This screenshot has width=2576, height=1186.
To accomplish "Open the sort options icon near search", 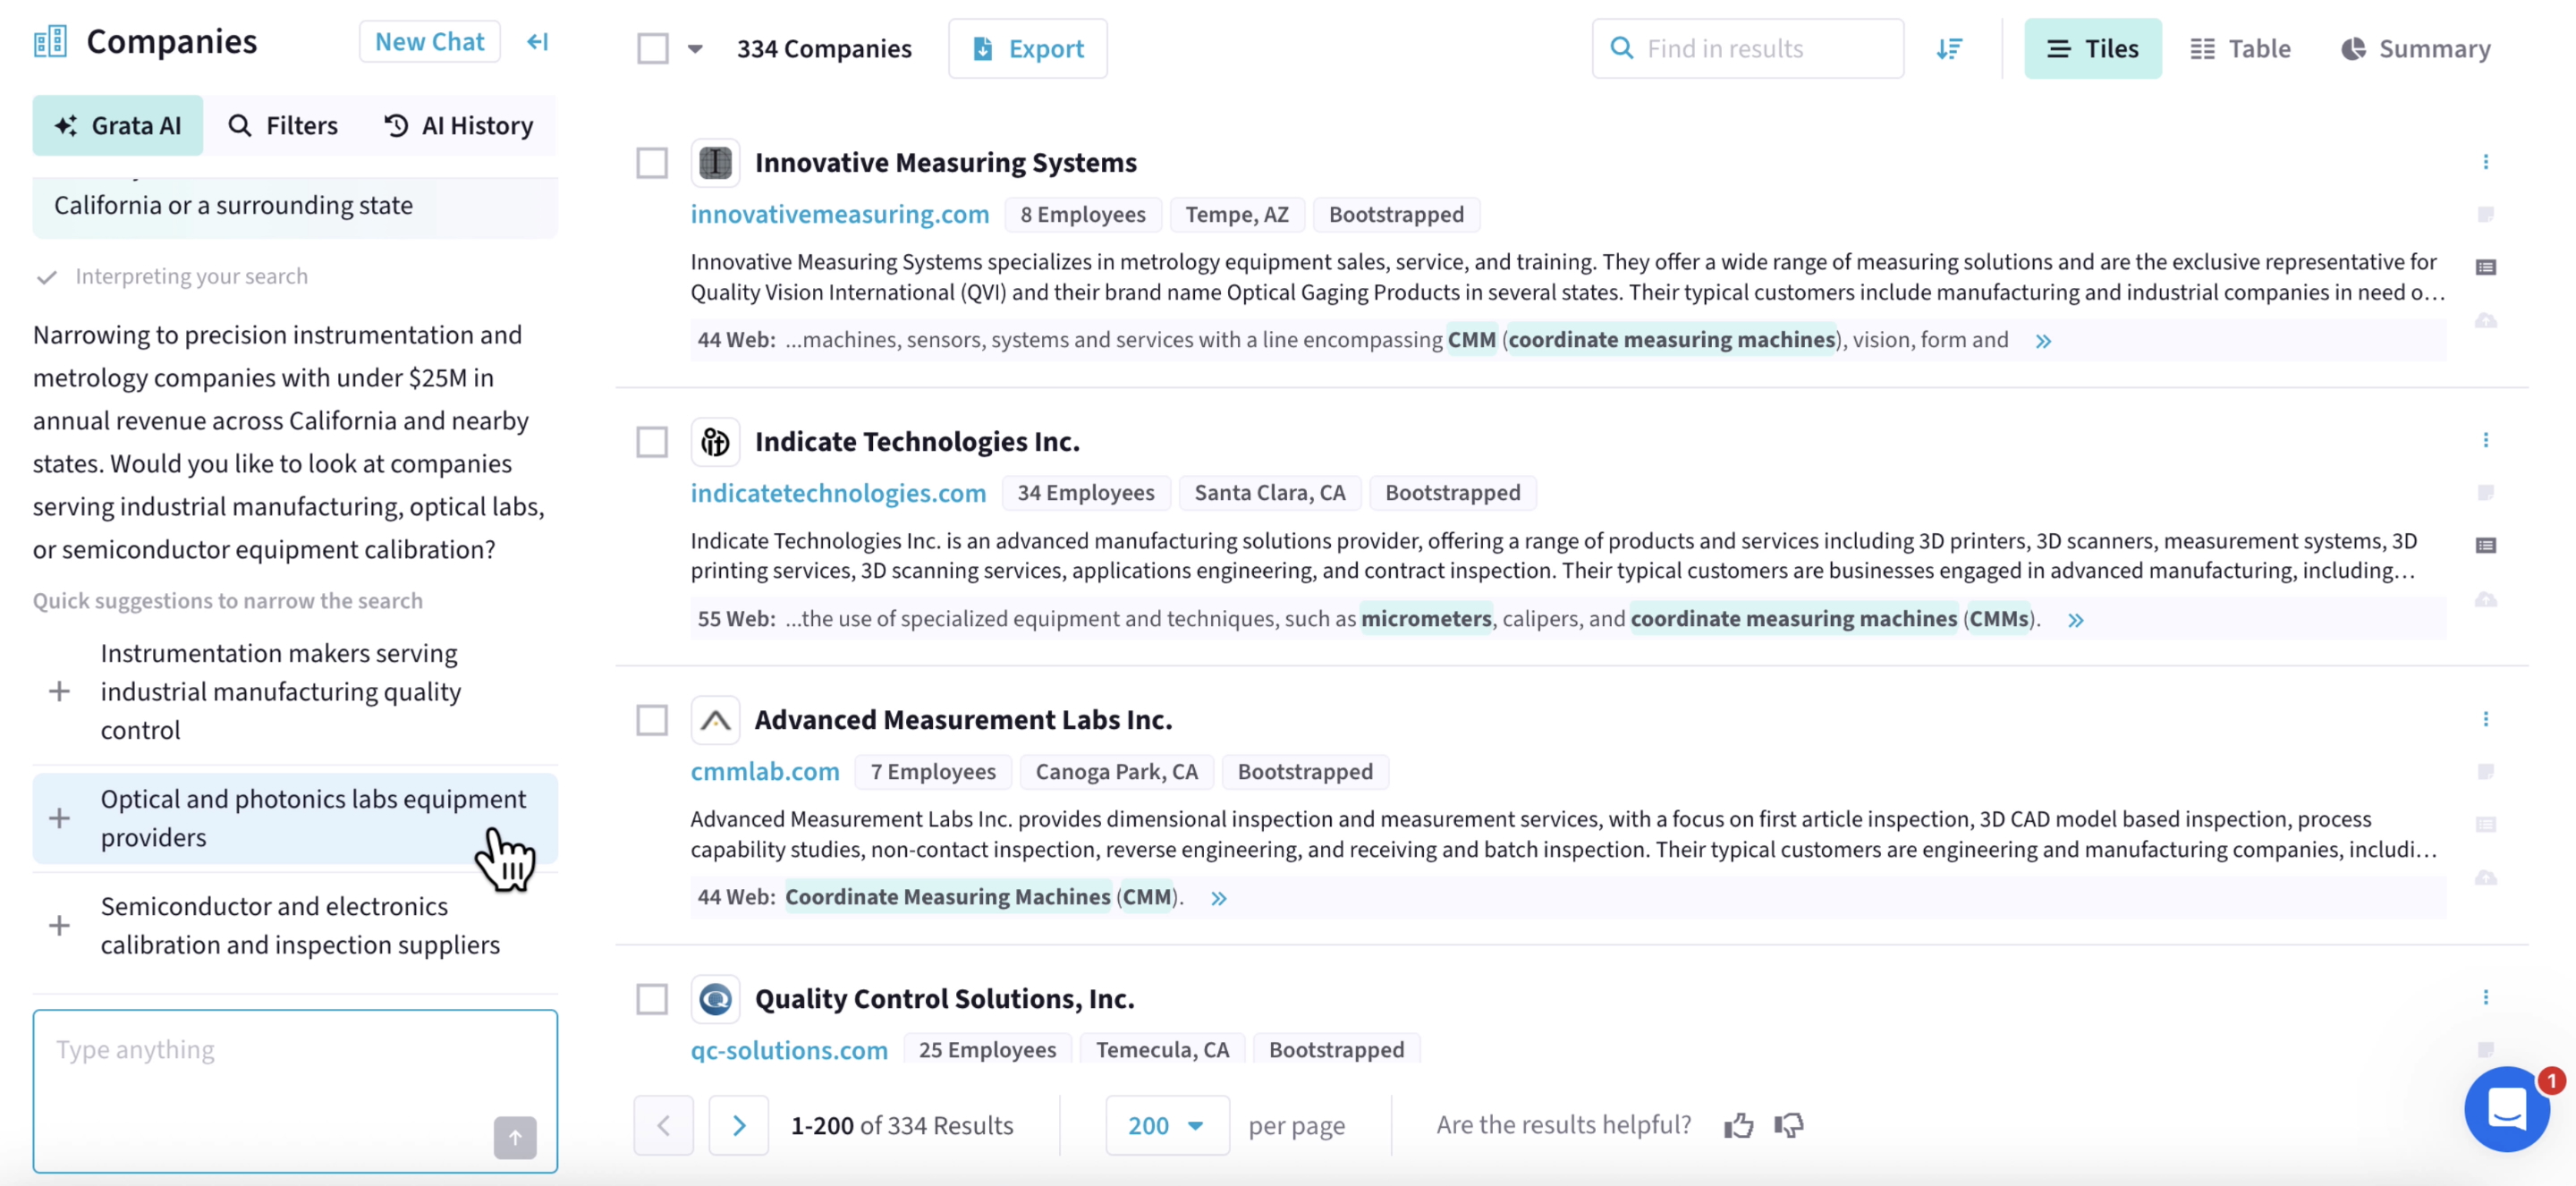I will 1950,48.
